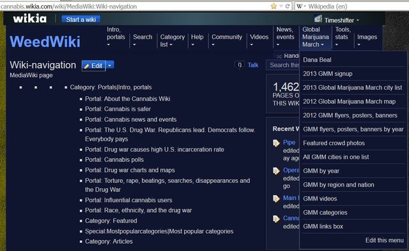Viewport: 409px width, 251px height.
Task: Open GMM flyers, posters, banners by year
Action: pos(353,129)
